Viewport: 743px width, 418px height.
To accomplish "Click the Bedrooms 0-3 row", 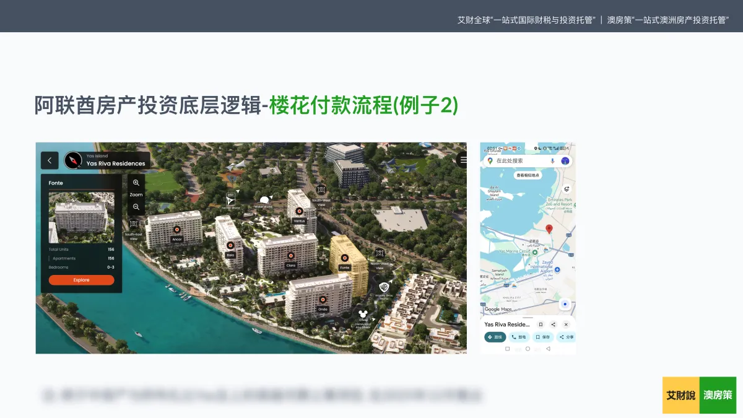I will [82, 268].
